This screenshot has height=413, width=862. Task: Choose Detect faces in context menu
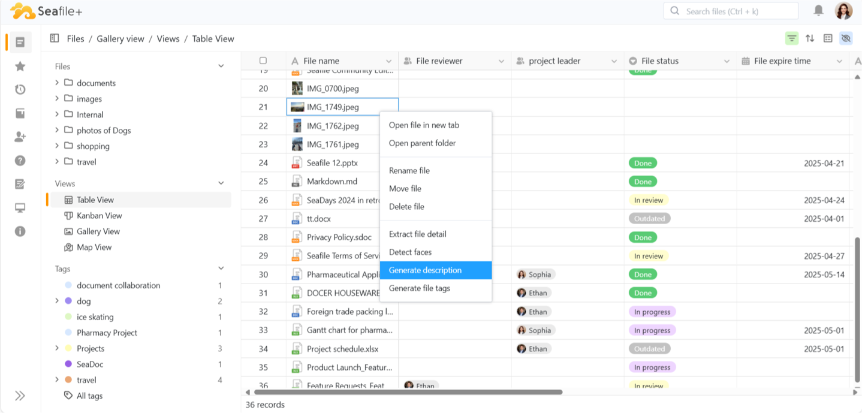click(x=410, y=252)
